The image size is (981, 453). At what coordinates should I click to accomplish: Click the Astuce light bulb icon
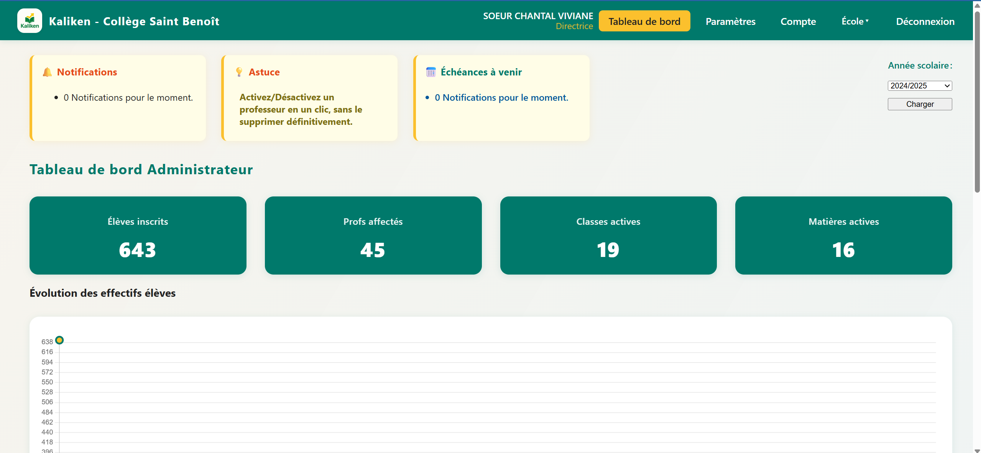[x=239, y=72]
